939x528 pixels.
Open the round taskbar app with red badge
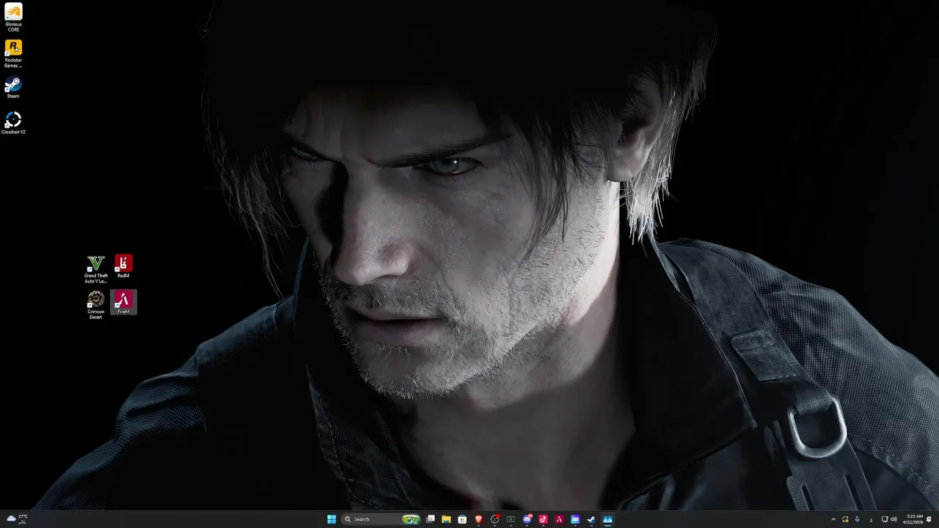coord(495,519)
